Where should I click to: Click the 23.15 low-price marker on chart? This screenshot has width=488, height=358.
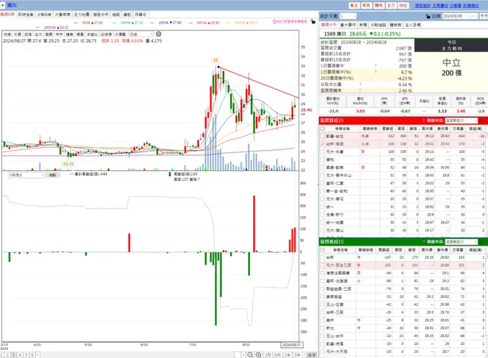point(68,164)
